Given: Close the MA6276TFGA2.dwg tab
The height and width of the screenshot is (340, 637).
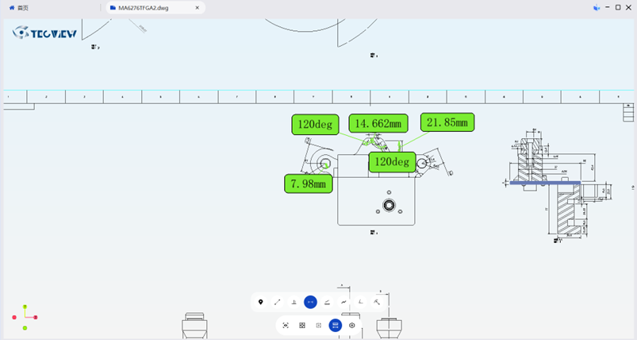Looking at the screenshot, I should point(196,7).
